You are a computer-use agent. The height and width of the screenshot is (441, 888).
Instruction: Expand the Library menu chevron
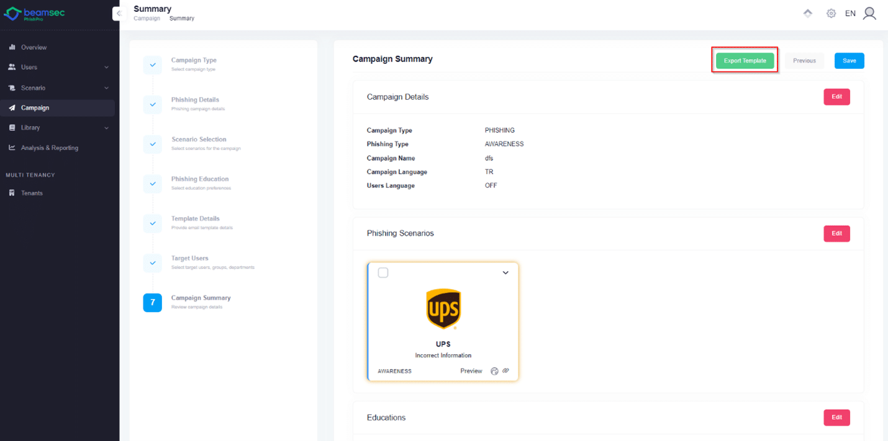coord(106,128)
